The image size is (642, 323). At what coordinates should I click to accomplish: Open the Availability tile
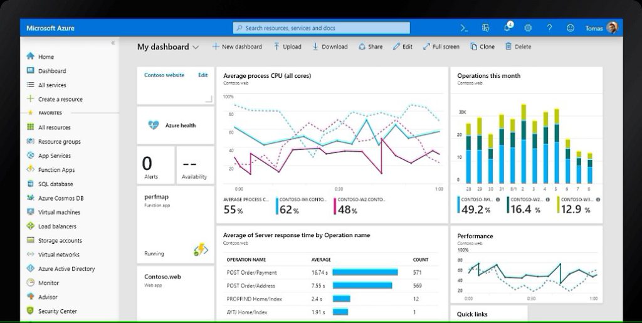(195, 165)
